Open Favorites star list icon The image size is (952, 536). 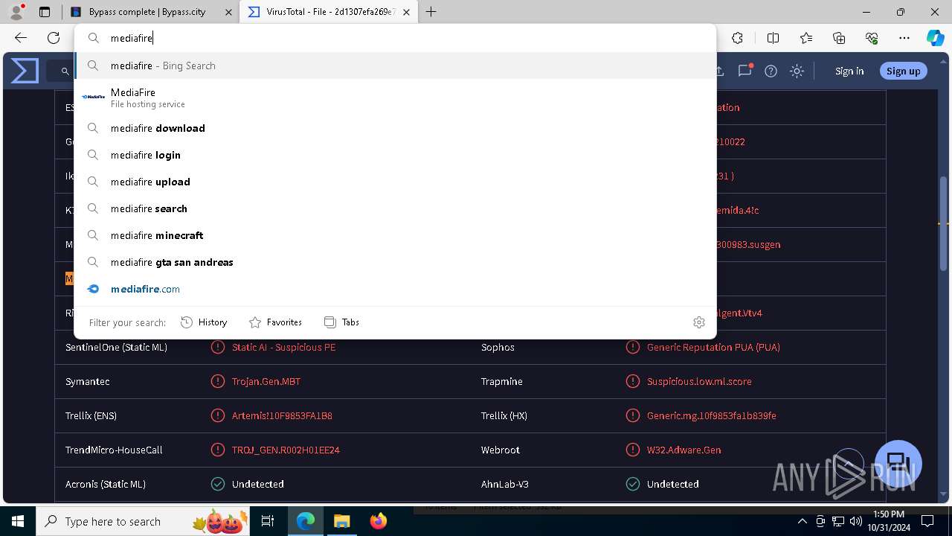806,38
